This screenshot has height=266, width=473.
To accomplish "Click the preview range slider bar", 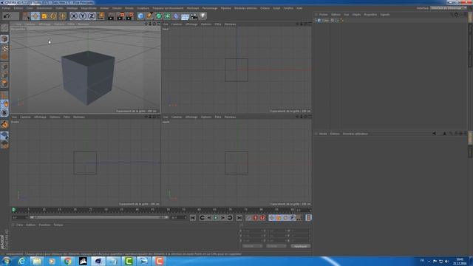I will [98, 217].
